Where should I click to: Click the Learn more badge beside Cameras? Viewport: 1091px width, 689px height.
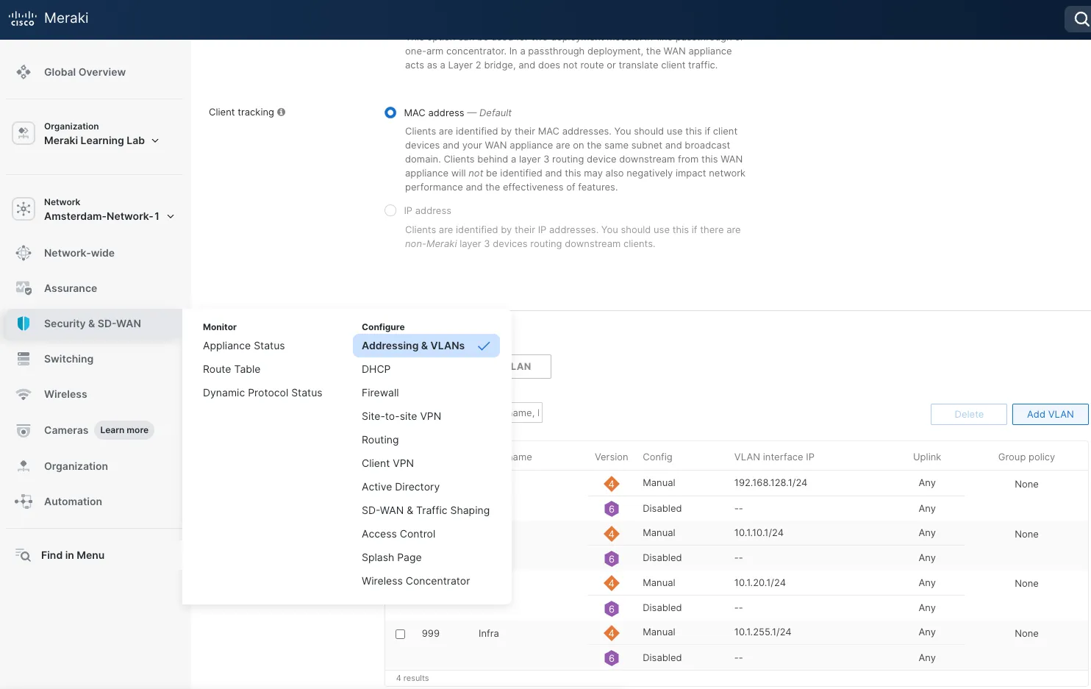[x=124, y=430]
